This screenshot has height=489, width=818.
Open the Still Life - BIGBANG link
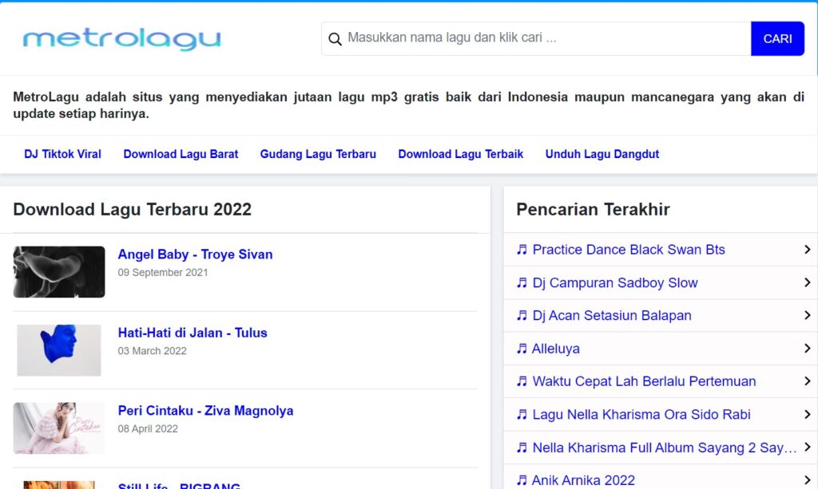pos(179,485)
